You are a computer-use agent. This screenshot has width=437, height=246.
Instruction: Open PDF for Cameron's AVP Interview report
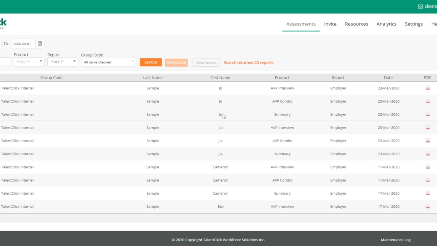coord(428,167)
